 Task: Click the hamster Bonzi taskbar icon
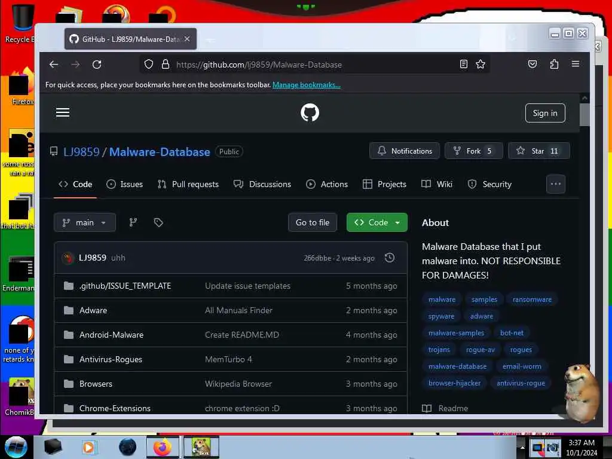pyautogui.click(x=201, y=447)
